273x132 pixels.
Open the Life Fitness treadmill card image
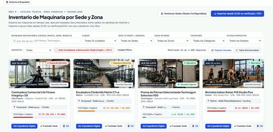[x=39, y=73]
